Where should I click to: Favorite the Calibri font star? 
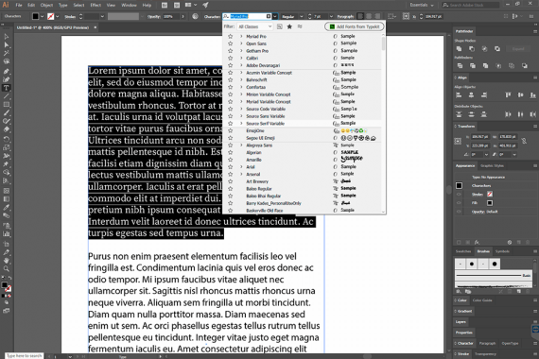click(231, 58)
